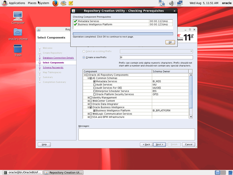
Task: Click the prerequisites progress bar
Action: tap(123, 34)
